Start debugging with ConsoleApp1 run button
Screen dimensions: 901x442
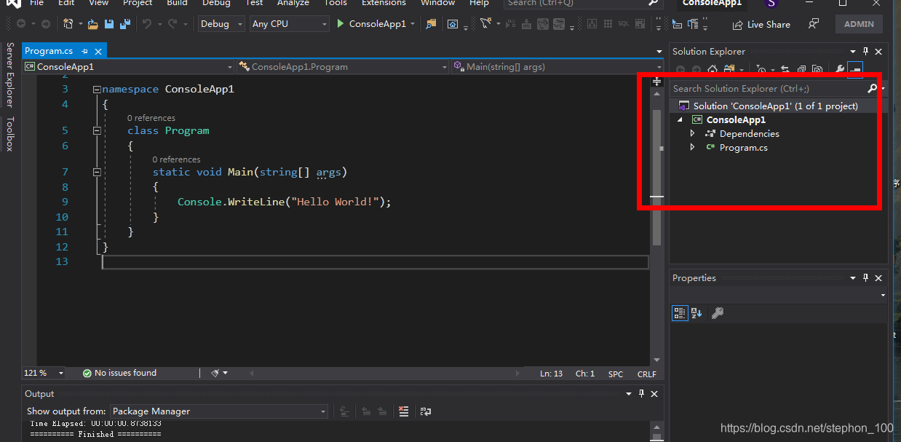coord(372,24)
